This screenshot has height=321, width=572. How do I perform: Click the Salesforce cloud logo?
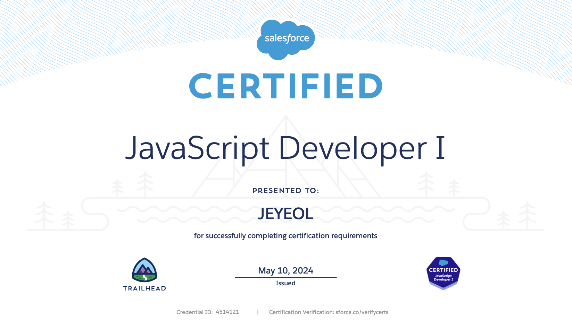[285, 40]
